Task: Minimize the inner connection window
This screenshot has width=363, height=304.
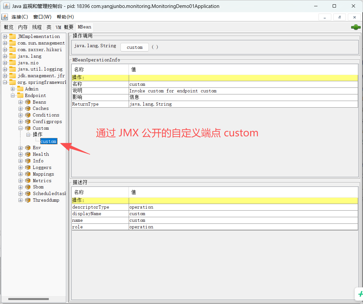Action: coord(325,17)
